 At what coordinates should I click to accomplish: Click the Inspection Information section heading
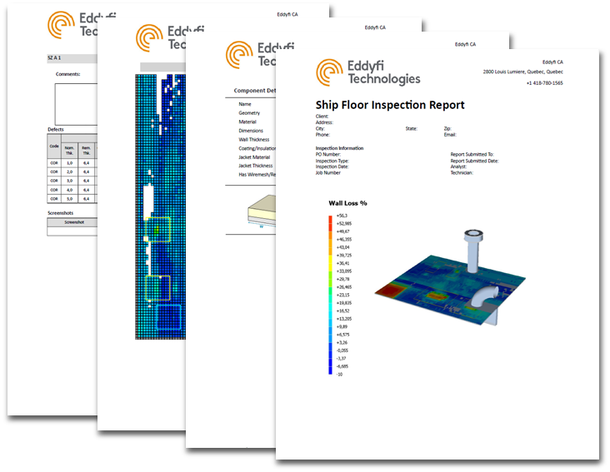coord(339,148)
